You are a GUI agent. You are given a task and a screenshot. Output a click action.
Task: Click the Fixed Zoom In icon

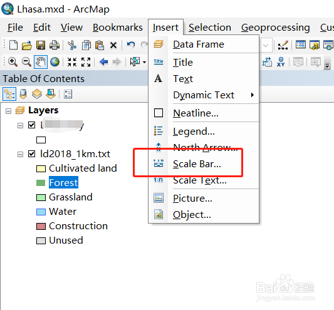coord(72,62)
